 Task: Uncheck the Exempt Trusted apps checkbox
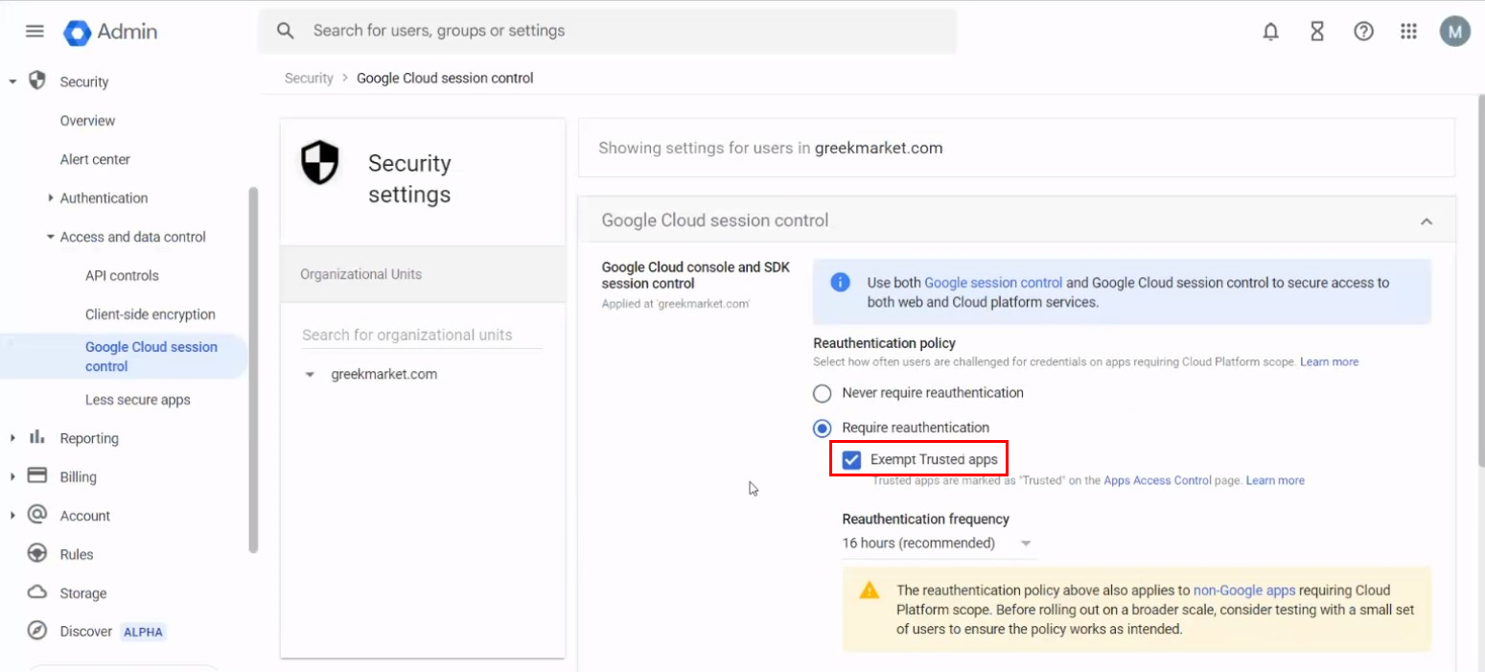tap(851, 460)
